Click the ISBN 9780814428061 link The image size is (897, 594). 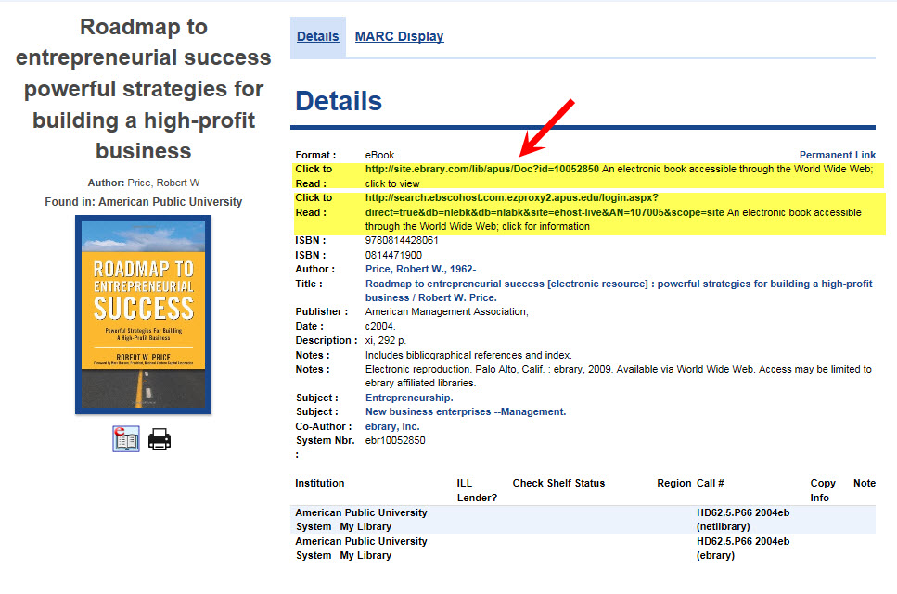point(408,240)
